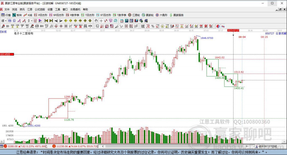Expand the candlestick style dropdown arrow
The height and width of the screenshot is (155, 287).
(31, 21)
